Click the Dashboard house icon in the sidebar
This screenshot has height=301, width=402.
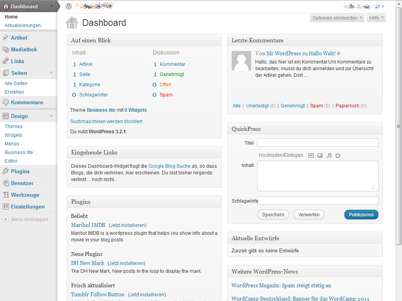click(5, 6)
